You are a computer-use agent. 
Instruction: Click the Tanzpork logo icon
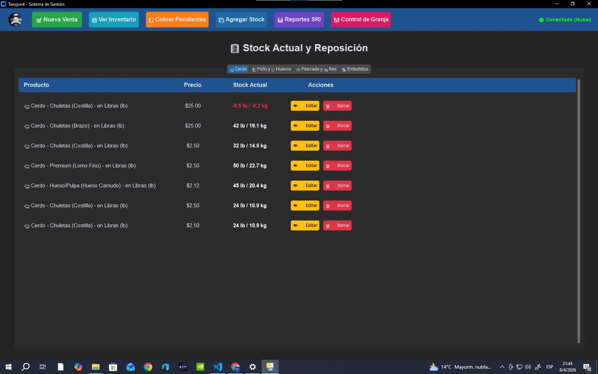coord(16,19)
